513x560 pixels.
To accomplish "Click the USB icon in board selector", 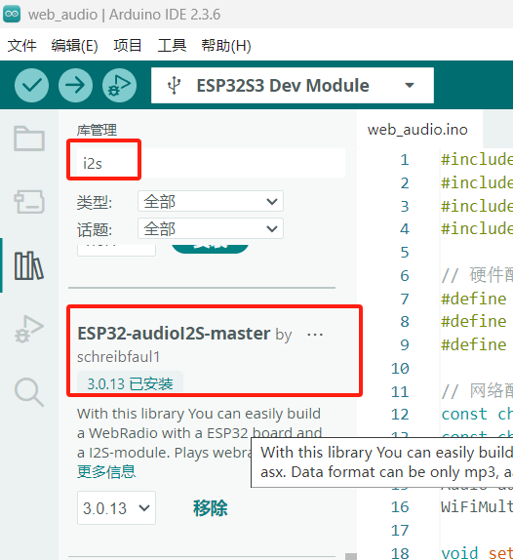I will 174,86.
